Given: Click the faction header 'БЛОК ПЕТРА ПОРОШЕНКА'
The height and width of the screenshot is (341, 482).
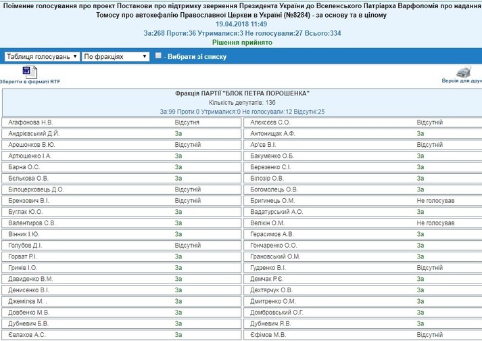Looking at the screenshot, I should 241,93.
